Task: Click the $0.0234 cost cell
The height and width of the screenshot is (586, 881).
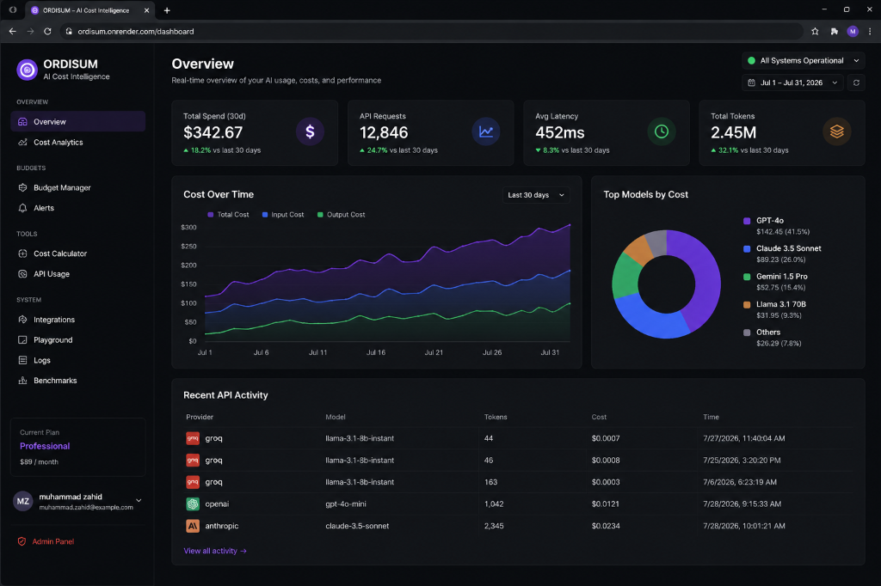Action: (x=606, y=526)
